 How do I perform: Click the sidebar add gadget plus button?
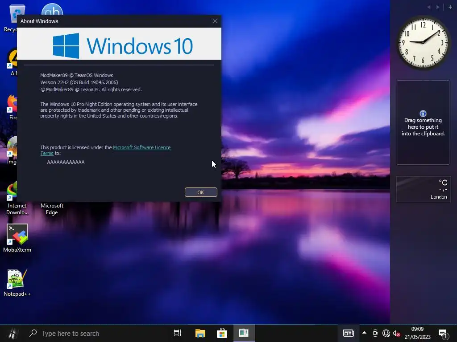pos(450,7)
